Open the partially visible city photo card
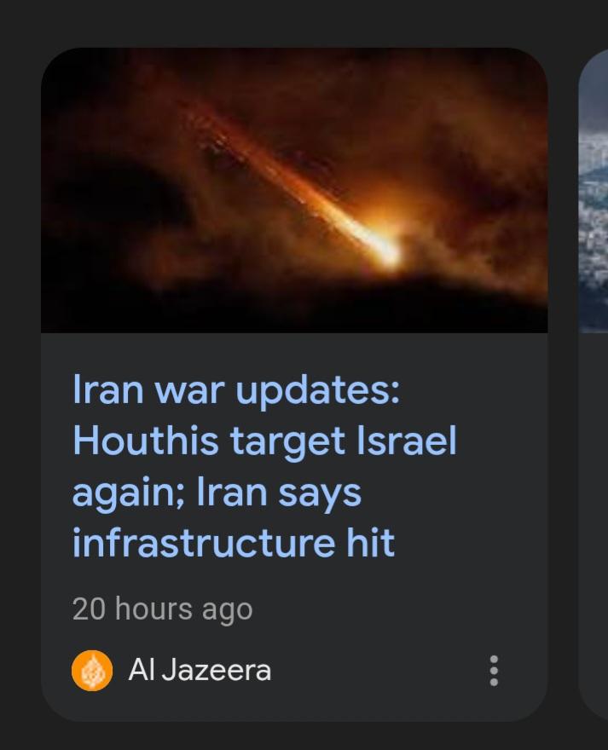The width and height of the screenshot is (608, 750). click(x=594, y=191)
